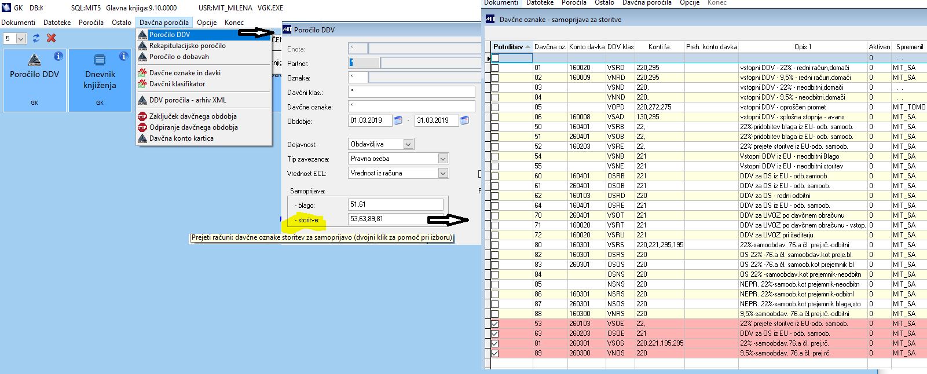
Task: Sort by the Opis 1 column header
Action: click(803, 47)
